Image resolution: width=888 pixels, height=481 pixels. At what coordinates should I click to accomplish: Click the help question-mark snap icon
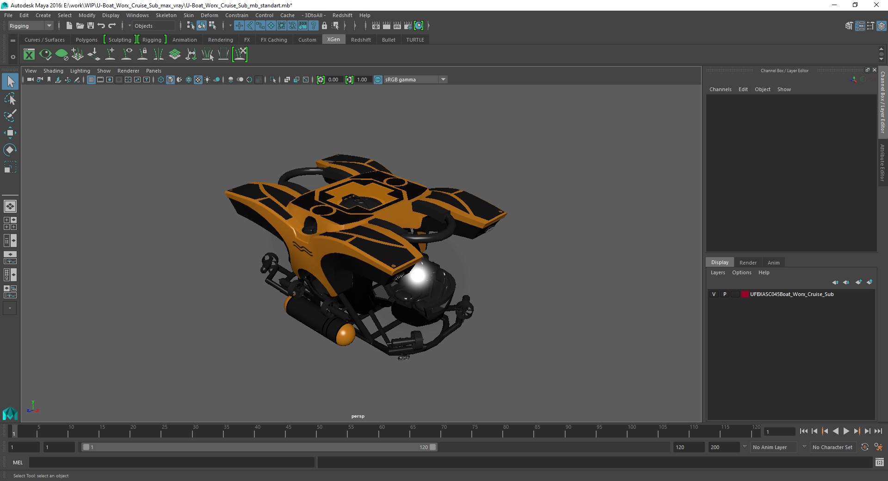pos(314,26)
